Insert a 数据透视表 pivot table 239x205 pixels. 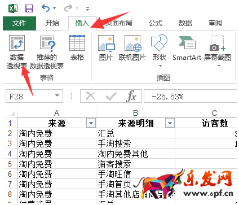[x=17, y=52]
